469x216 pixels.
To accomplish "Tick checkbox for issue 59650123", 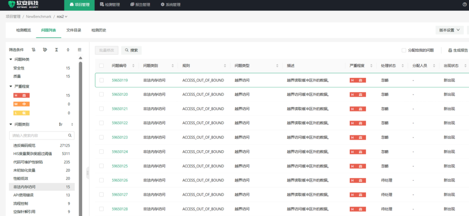I will click(x=101, y=137).
